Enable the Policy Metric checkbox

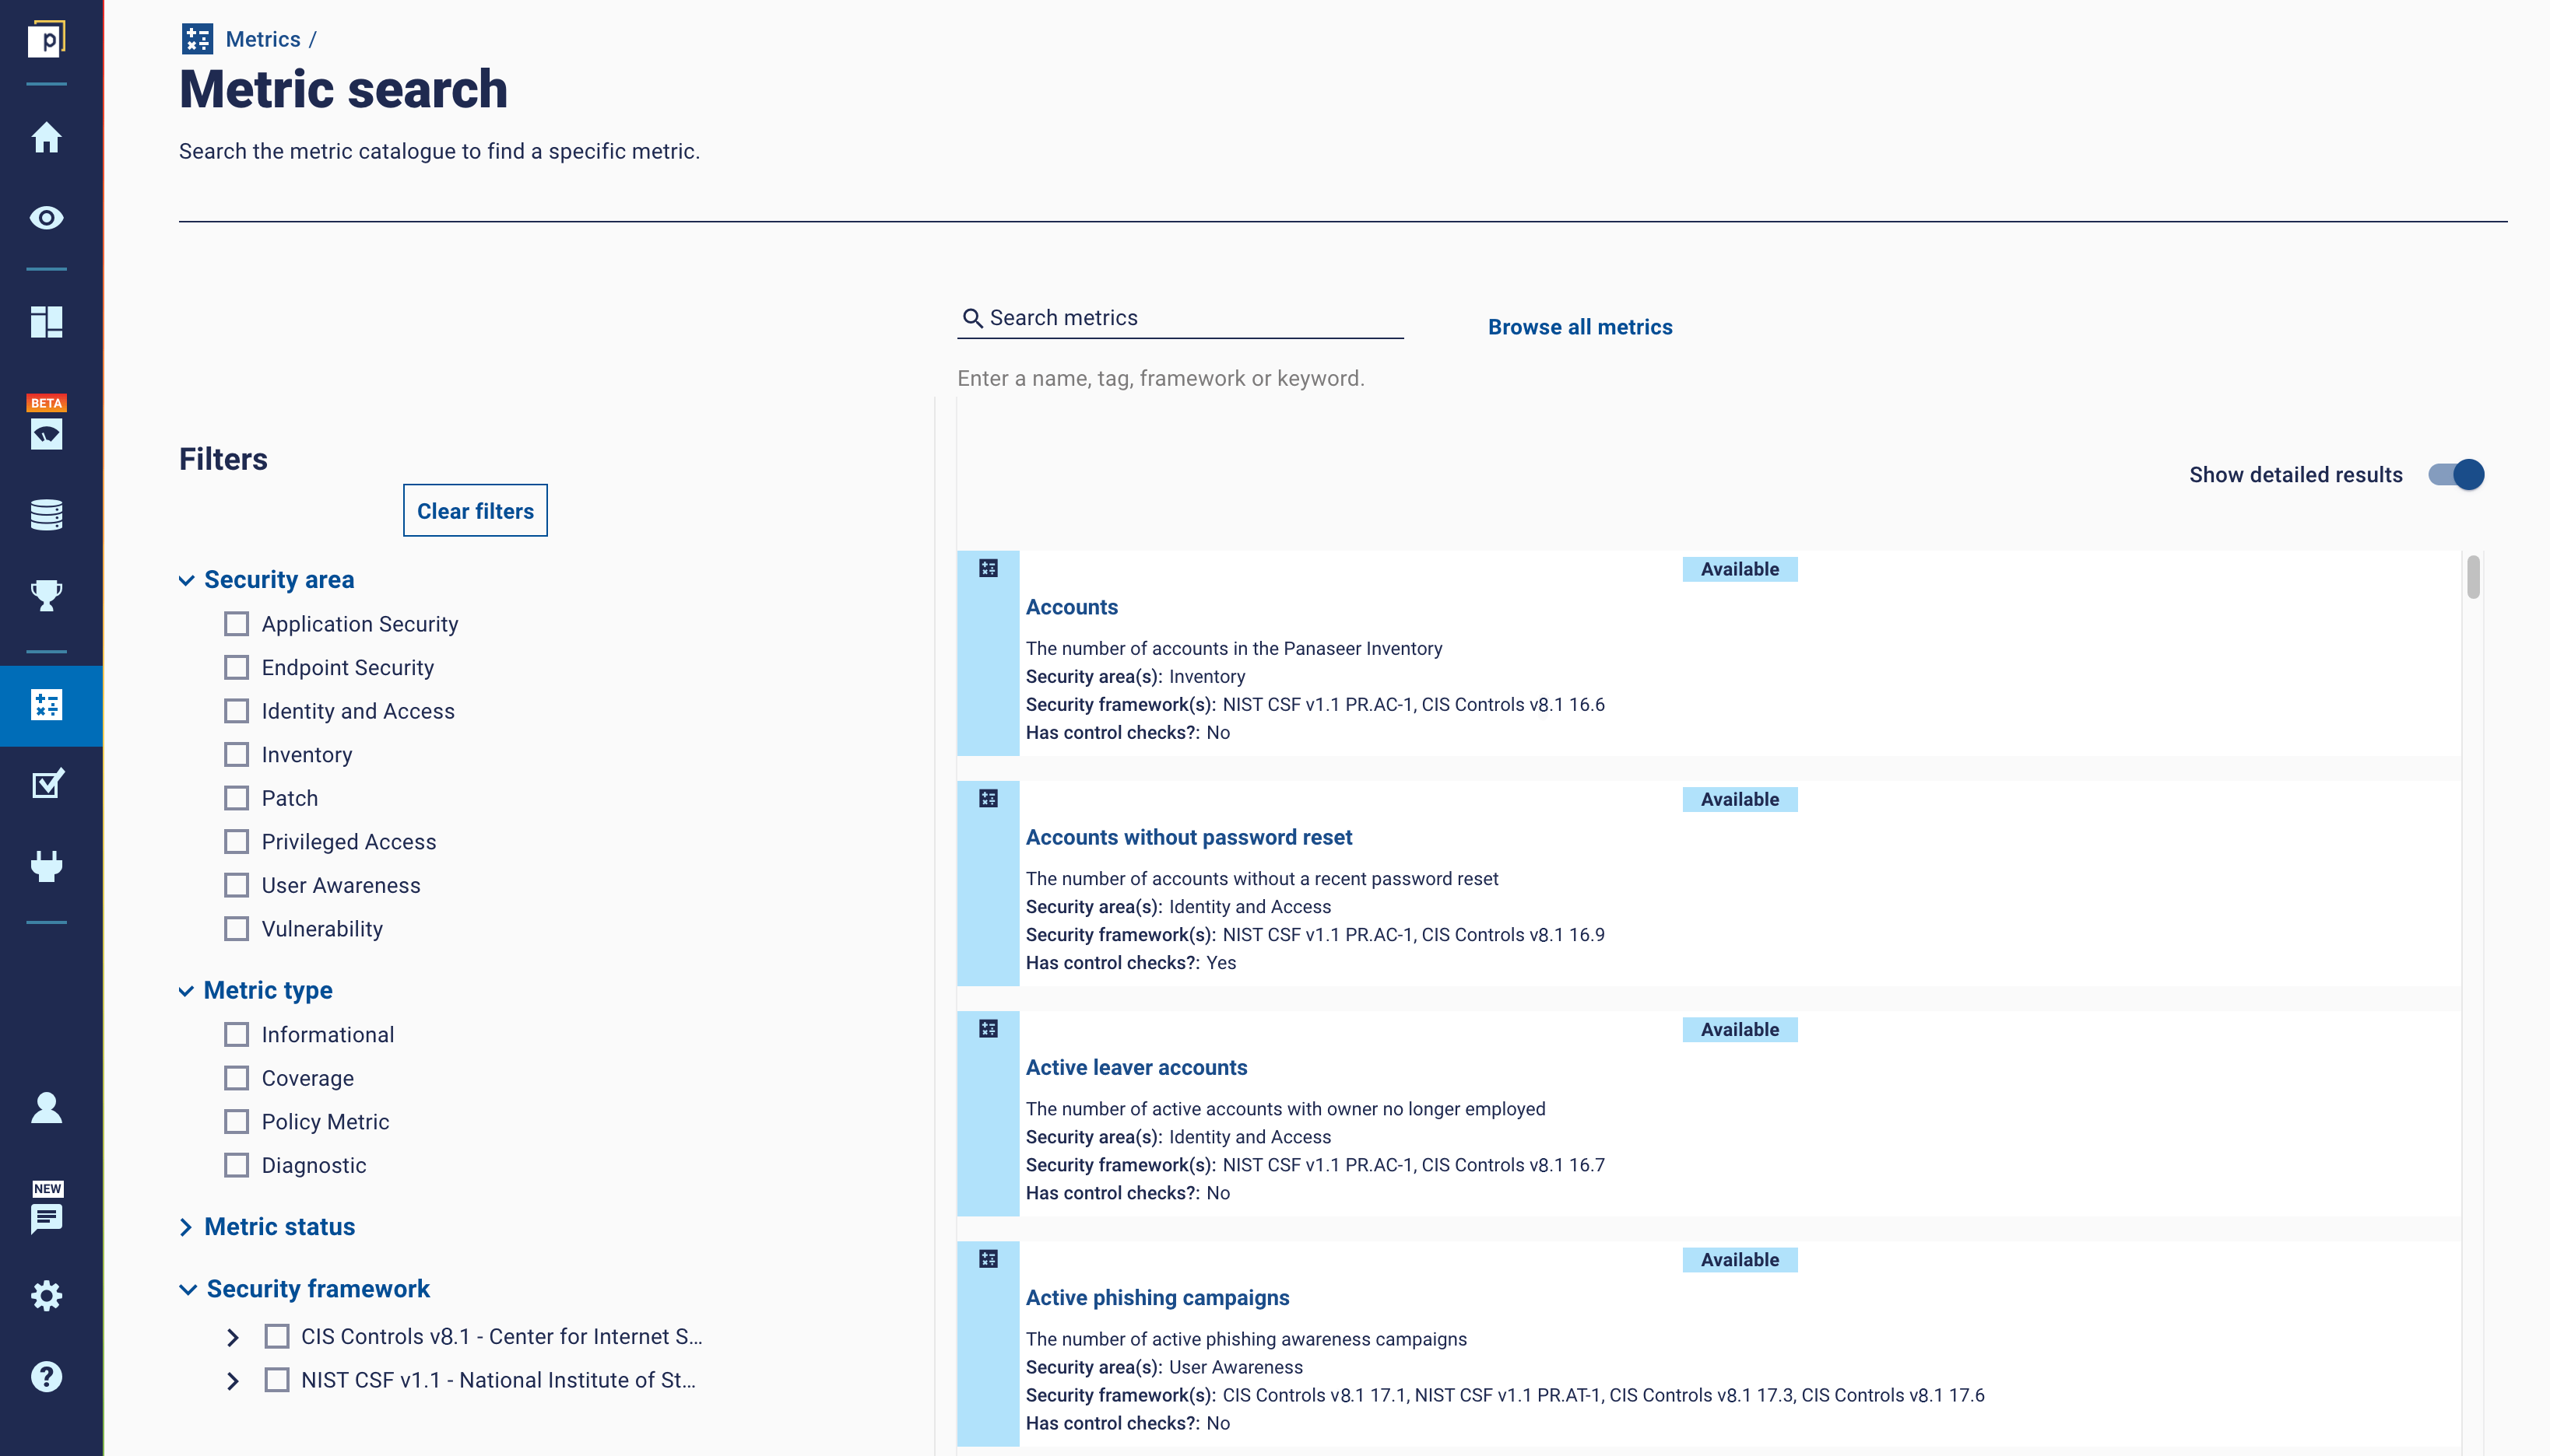click(x=236, y=1121)
